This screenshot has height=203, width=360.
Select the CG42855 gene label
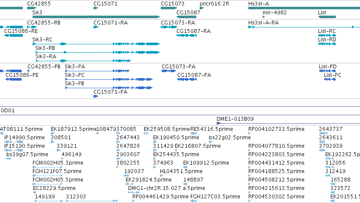(x=39, y=4)
